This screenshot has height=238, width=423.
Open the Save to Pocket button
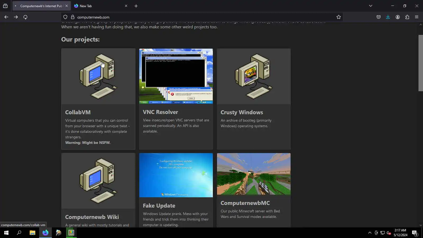click(x=379, y=17)
